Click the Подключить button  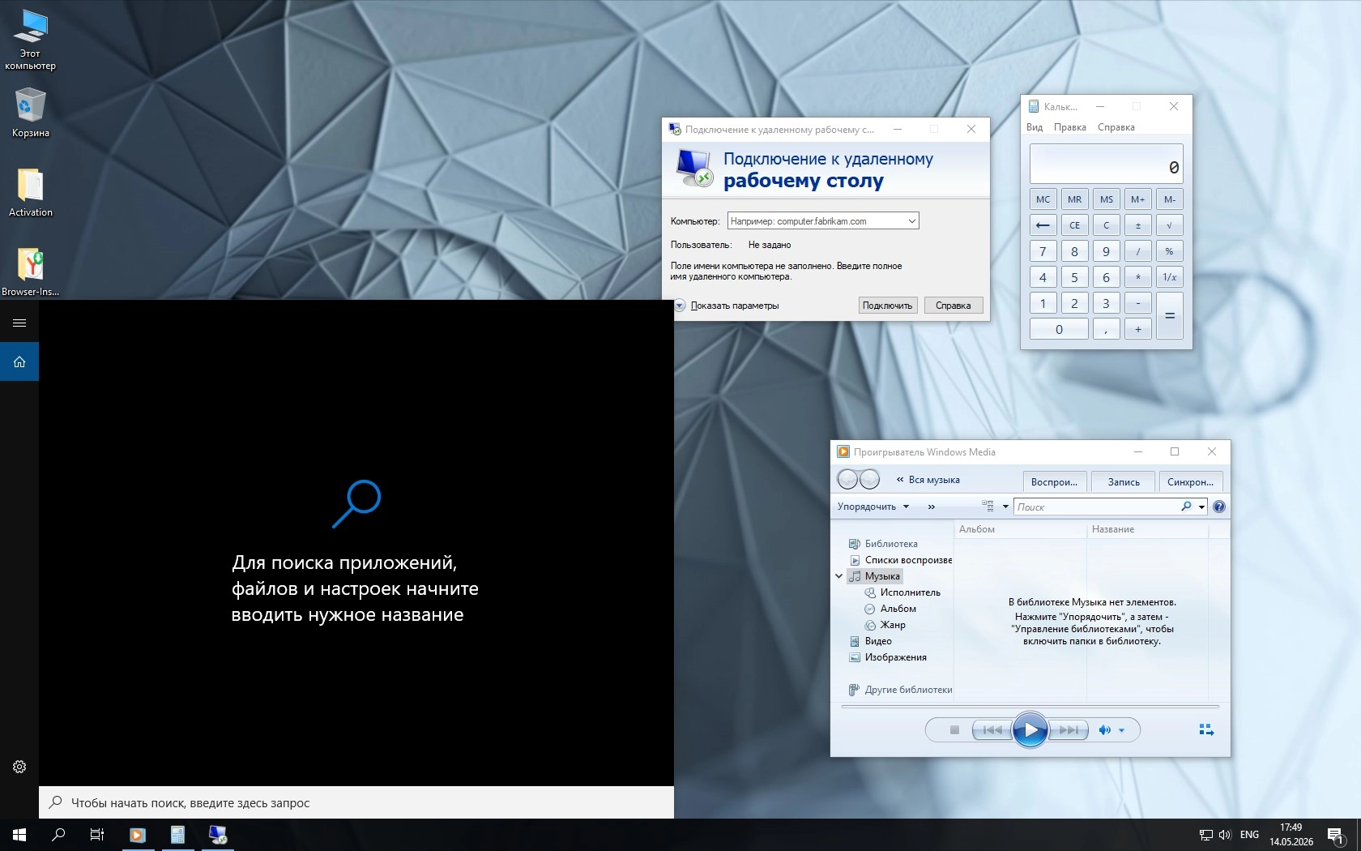[887, 306]
